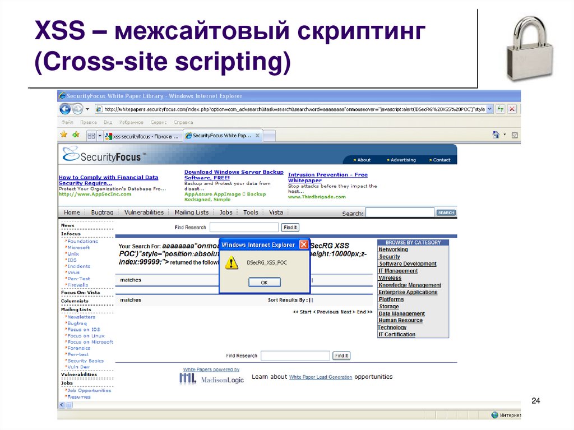Open the How to Comply with Financial Data ad
This screenshot has width=574, height=430.
click(x=108, y=180)
